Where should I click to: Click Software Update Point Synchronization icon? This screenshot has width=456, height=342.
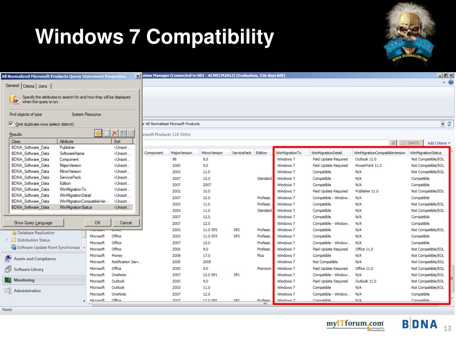[13, 247]
